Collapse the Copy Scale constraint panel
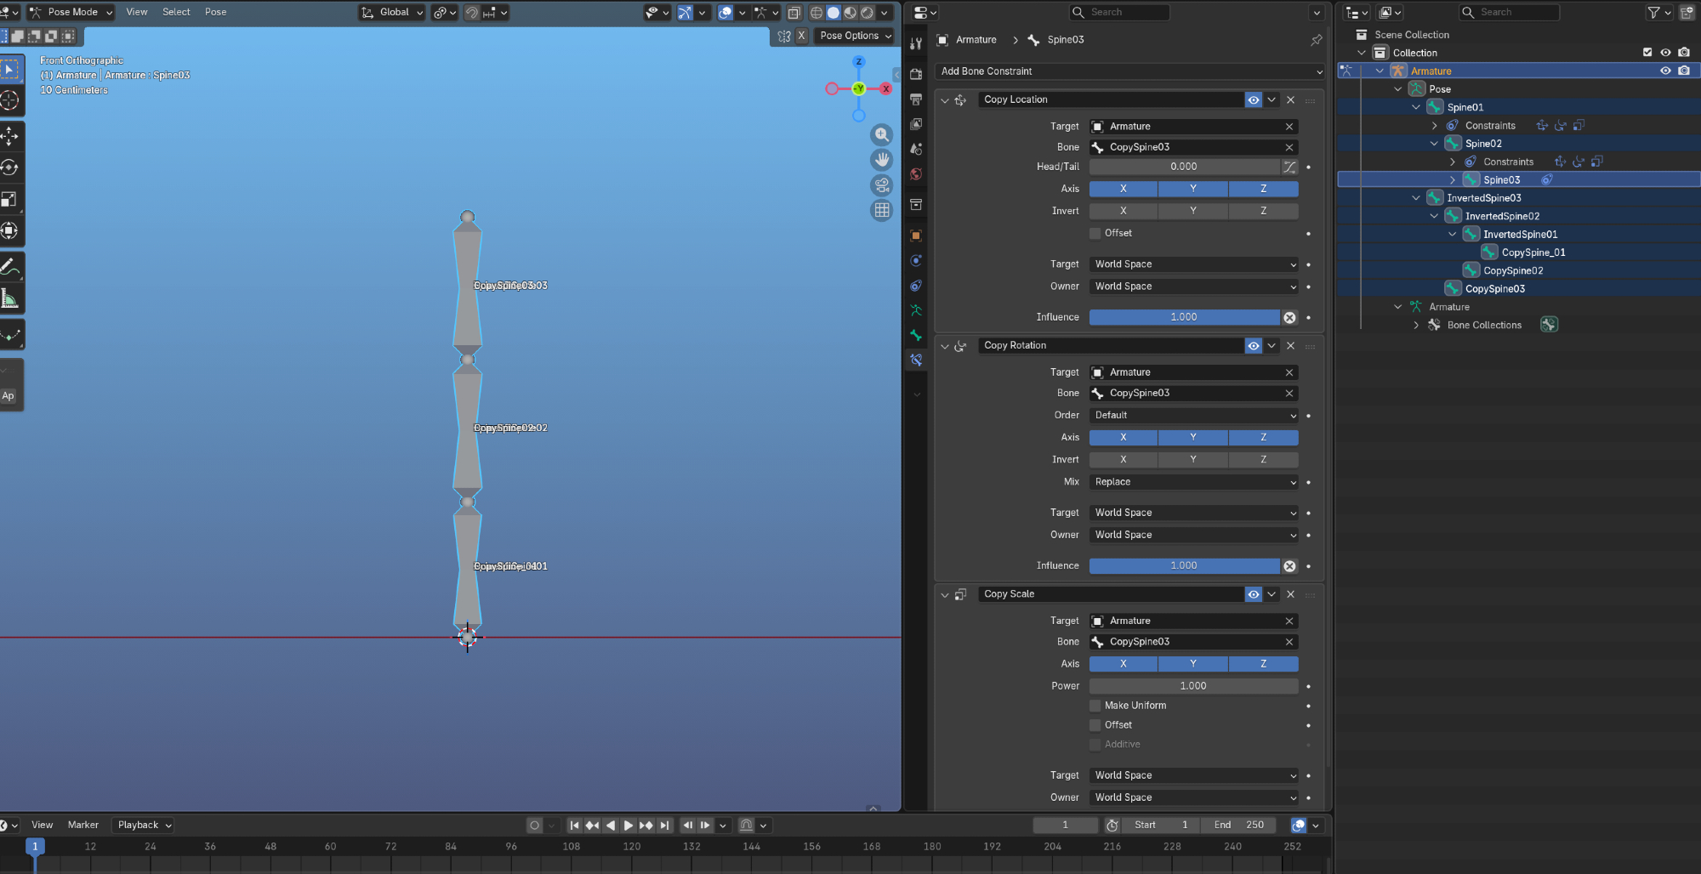 tap(944, 594)
